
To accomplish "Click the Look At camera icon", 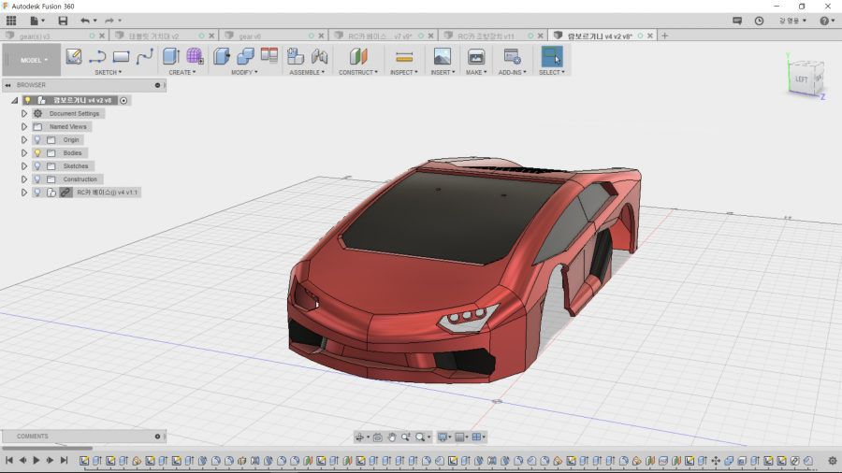I will 378,437.
